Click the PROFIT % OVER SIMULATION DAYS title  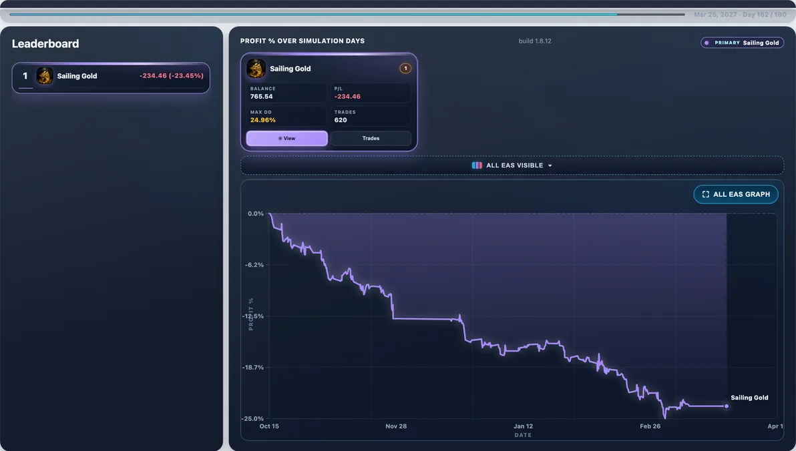click(x=303, y=41)
